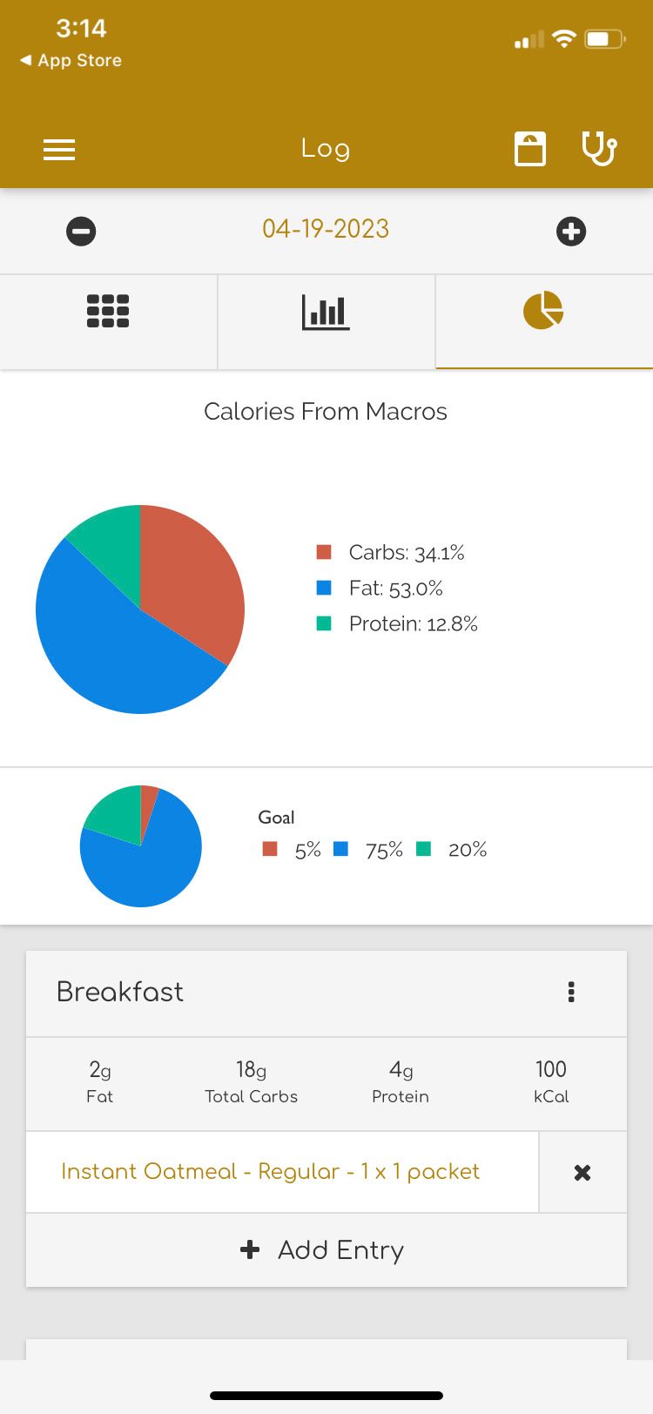
Task: Select the pie chart tab
Action: click(x=543, y=311)
